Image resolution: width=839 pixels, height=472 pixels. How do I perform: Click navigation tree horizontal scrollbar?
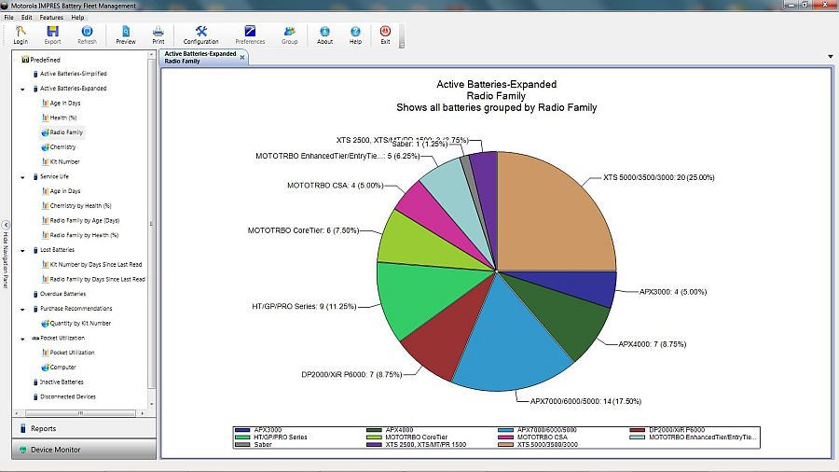[x=80, y=413]
